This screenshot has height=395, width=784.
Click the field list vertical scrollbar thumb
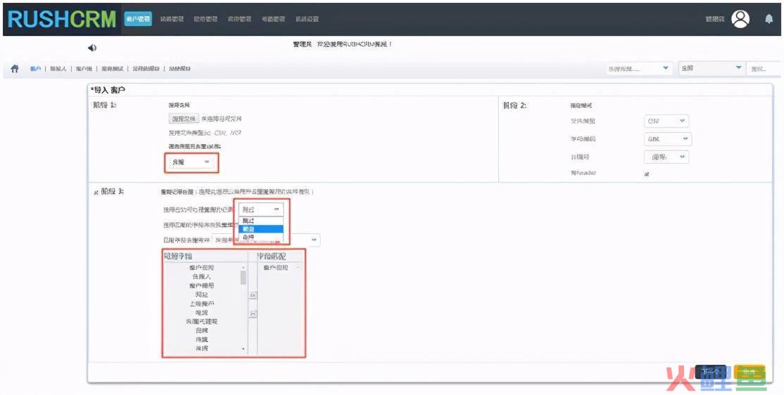coord(244,278)
